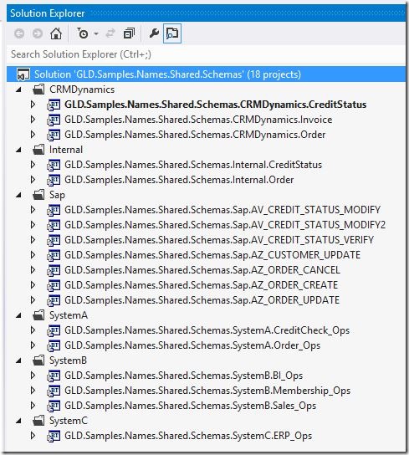Image resolution: width=409 pixels, height=455 pixels.
Task: Open the Pending Changes Filter dropdown arrow
Action: pyautogui.click(x=96, y=34)
